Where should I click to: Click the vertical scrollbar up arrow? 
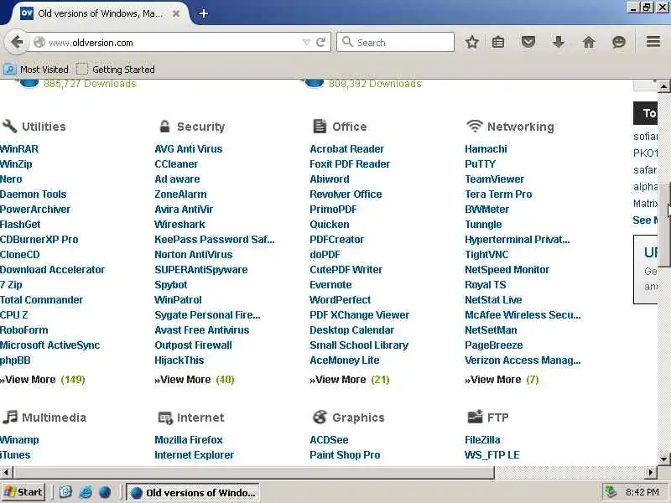point(663,86)
